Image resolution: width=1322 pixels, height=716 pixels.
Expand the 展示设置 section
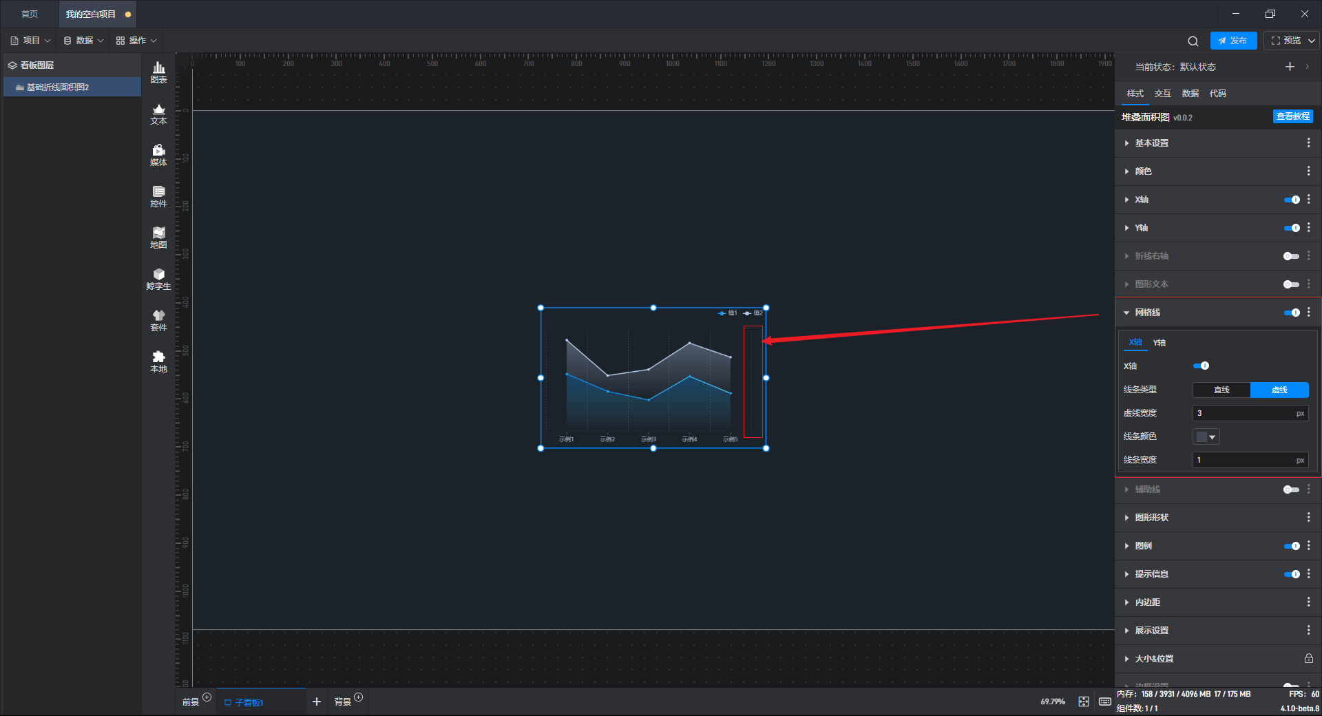click(1126, 631)
